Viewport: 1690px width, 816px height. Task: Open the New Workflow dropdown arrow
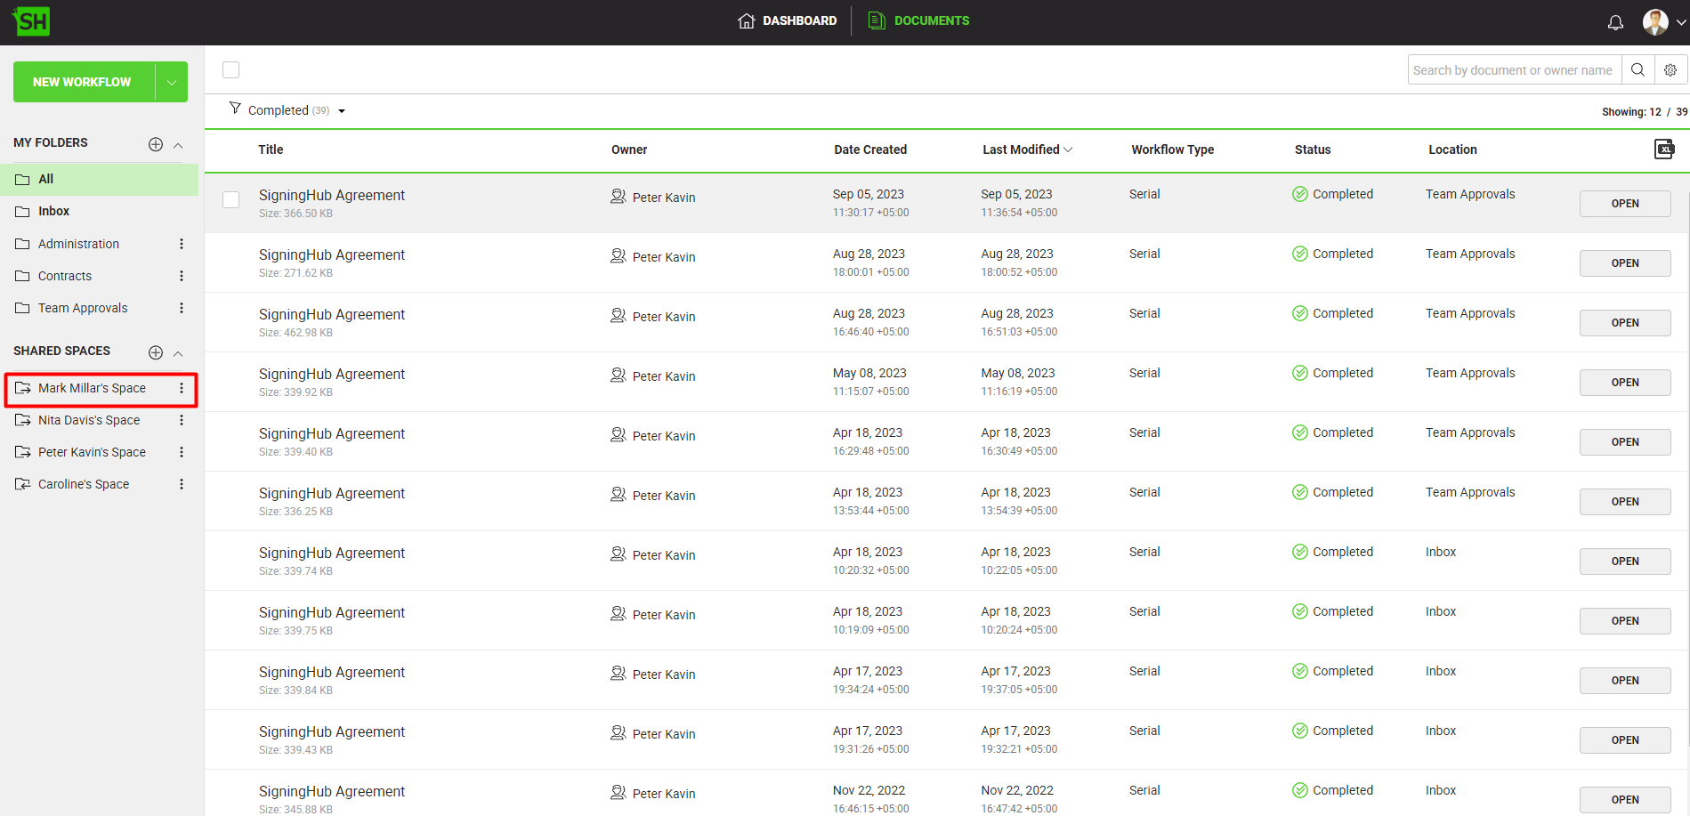tap(172, 82)
